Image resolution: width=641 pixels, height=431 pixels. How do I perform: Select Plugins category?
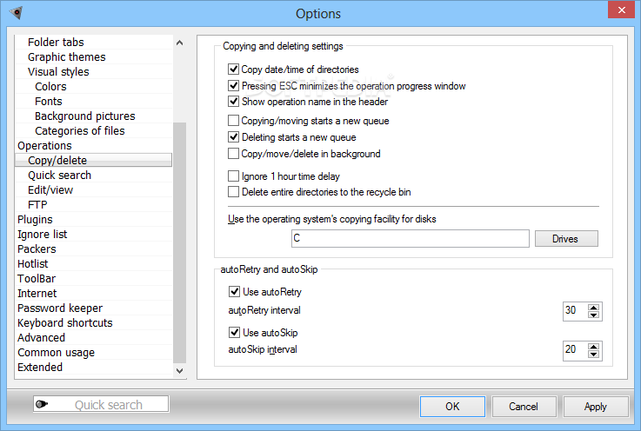[x=35, y=219]
